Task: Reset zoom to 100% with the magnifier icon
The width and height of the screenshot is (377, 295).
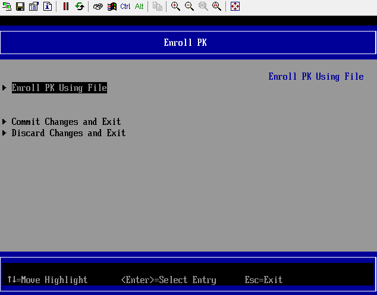Action: (x=203, y=7)
